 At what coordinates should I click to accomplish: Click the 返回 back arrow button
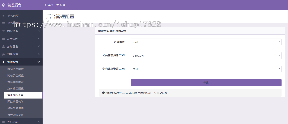[61, 5]
